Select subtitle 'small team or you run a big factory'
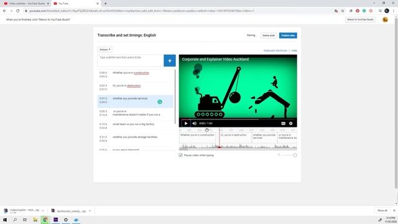 pos(136,126)
